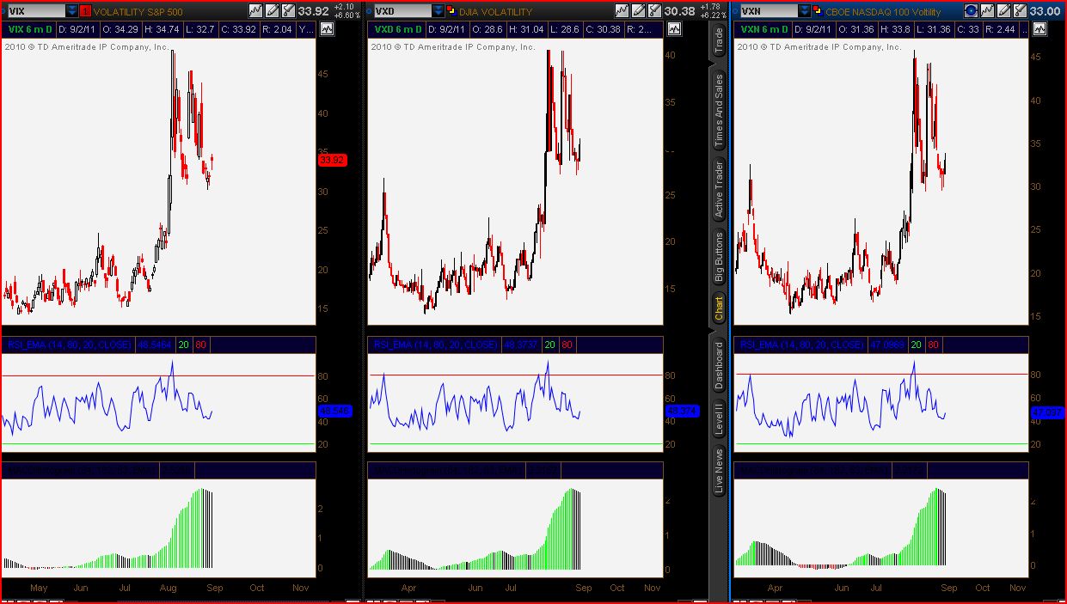Open chart studies icon in VXN panel

988,11
